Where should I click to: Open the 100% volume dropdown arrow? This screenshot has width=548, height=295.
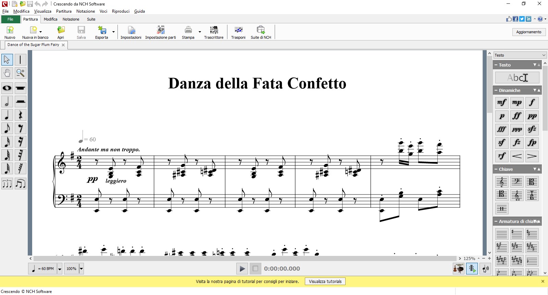click(81, 269)
